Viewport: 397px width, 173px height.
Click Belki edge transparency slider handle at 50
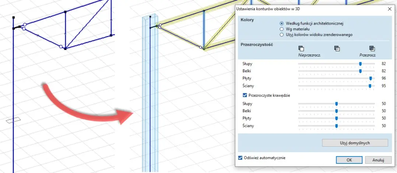pos(336,111)
